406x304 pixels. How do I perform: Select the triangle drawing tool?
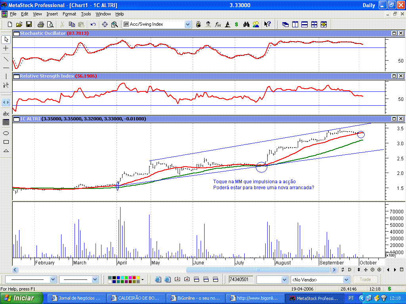point(6,151)
